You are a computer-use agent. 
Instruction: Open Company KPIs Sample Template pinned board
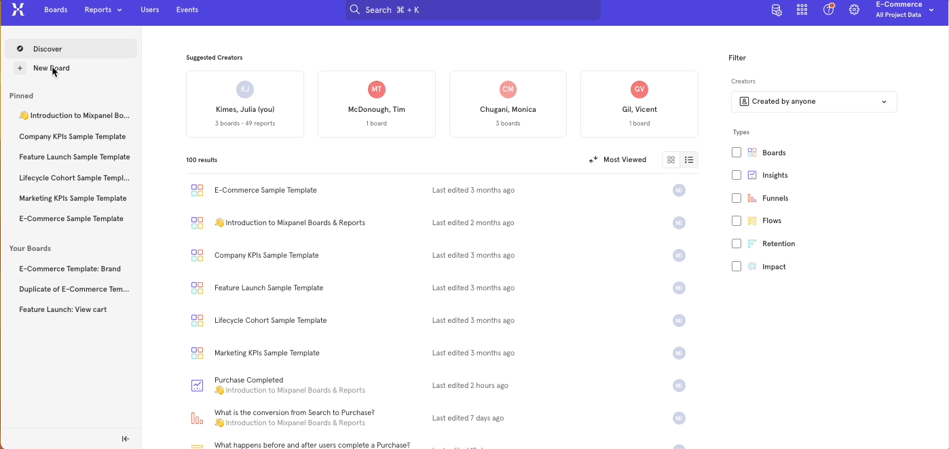pos(73,136)
